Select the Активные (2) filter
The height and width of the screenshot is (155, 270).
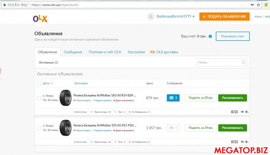pos(48,63)
